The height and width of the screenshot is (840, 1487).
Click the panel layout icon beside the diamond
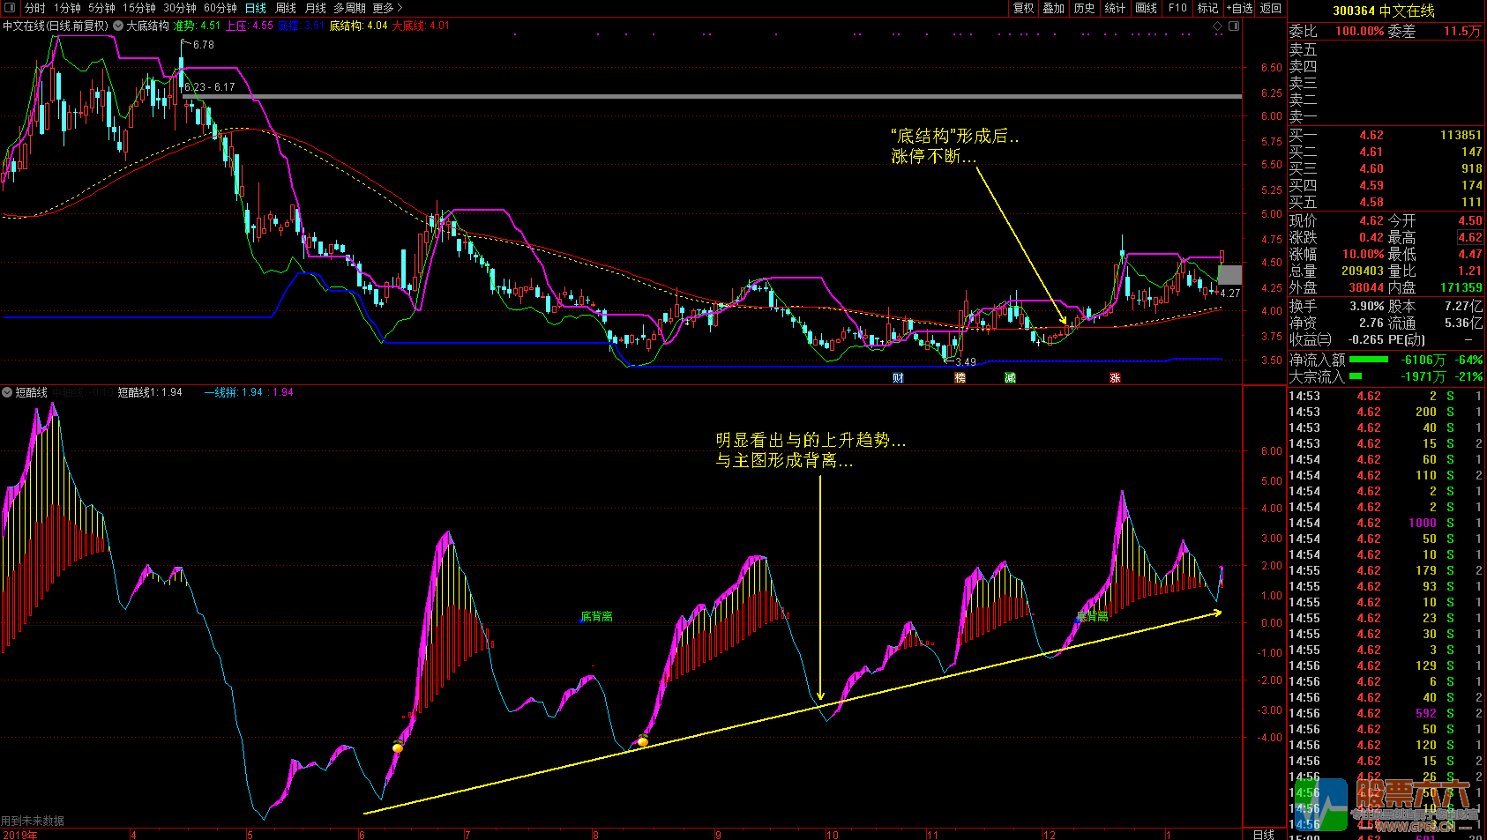[1234, 26]
